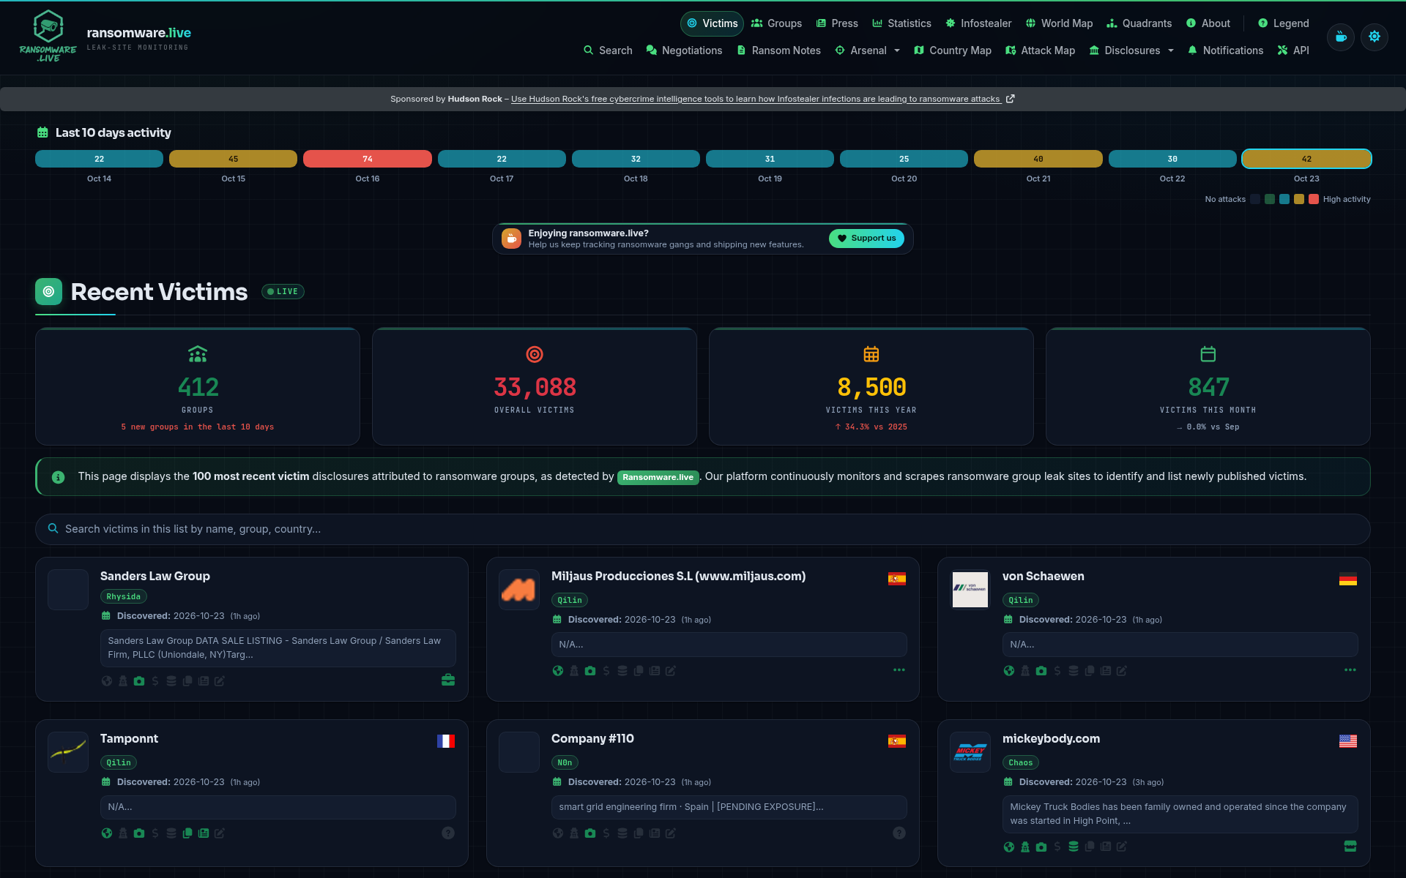The height and width of the screenshot is (878, 1406).
Task: Open the ransomware.live logo home link
Action: (105, 37)
